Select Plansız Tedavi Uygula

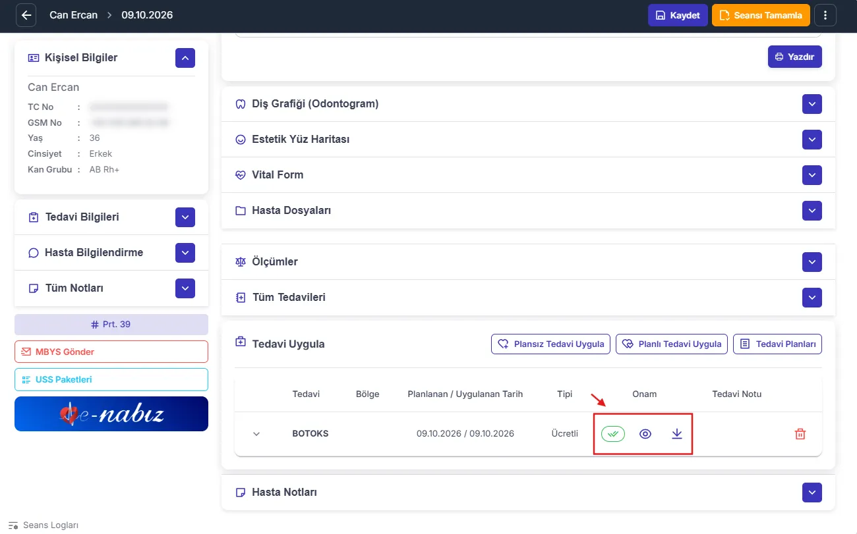point(550,344)
